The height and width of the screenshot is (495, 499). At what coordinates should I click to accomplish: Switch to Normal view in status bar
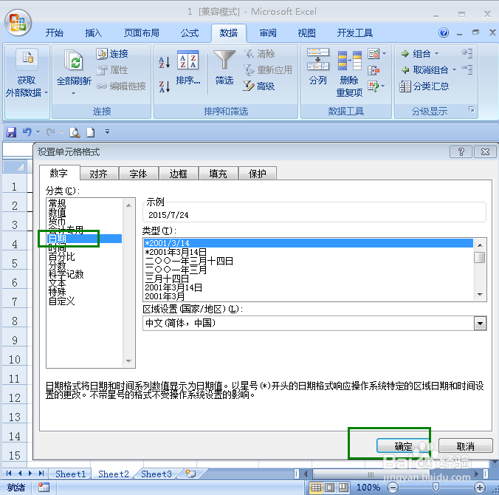[316, 488]
